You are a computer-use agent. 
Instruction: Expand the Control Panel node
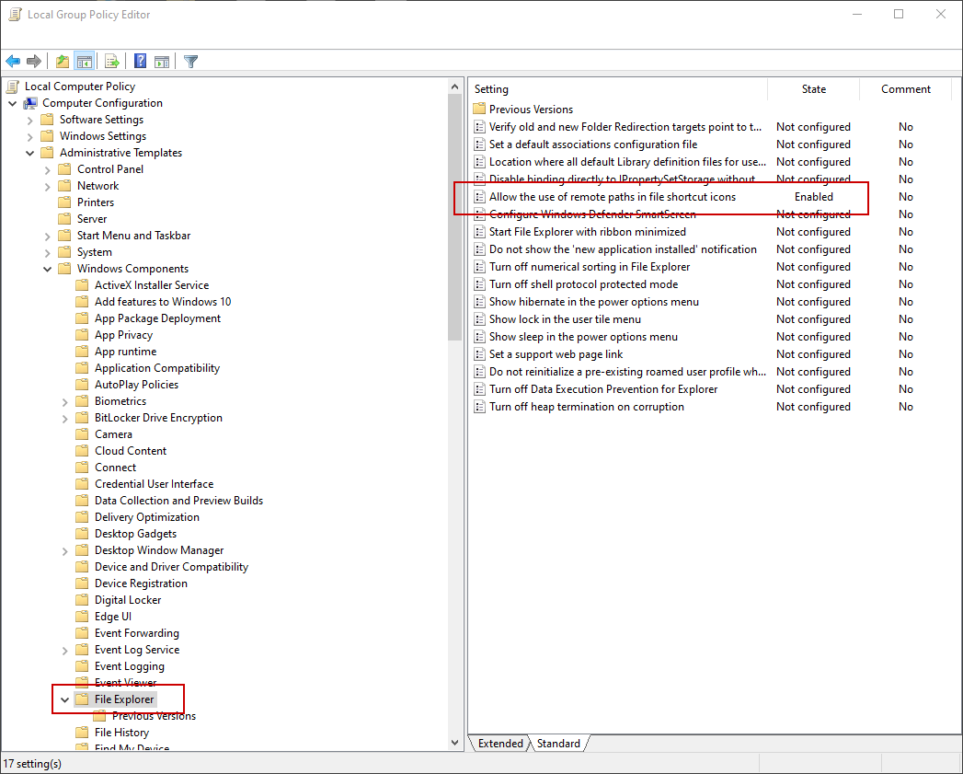coord(47,169)
